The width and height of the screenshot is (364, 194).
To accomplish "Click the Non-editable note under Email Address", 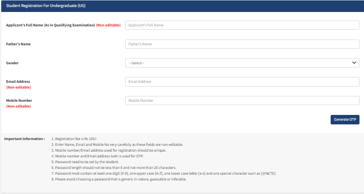I will tap(19, 87).
